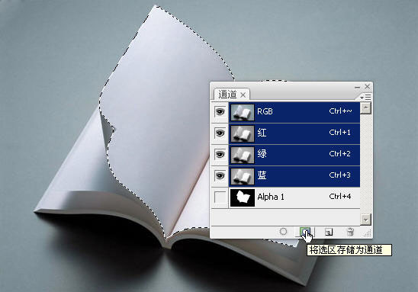Hide the 蓝 channel eye icon
This screenshot has height=292, width=418.
pos(220,175)
